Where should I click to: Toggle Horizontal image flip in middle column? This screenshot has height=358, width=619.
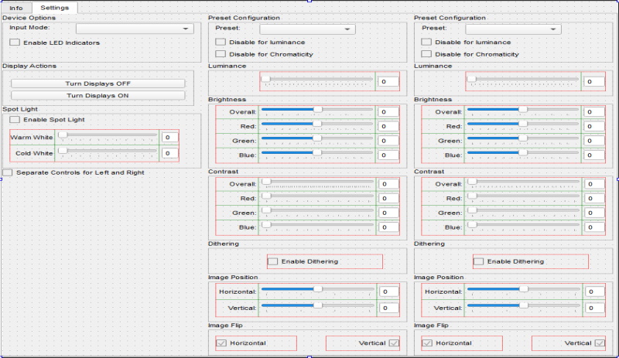pyautogui.click(x=241, y=343)
